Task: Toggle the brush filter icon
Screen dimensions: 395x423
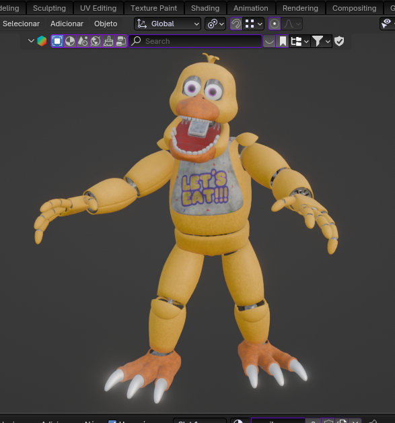Action: point(108,41)
